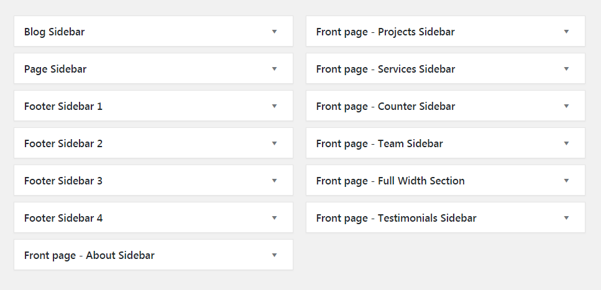
Task: Expand the Blog Sidebar arrow
Action: coord(275,32)
